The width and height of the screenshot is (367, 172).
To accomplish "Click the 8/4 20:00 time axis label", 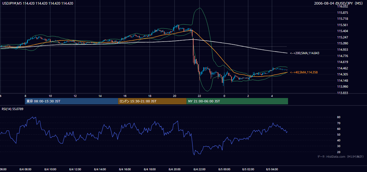I will (175, 169).
